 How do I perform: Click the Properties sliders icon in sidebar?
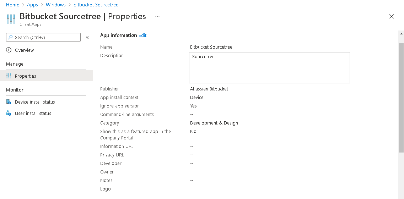coord(9,76)
